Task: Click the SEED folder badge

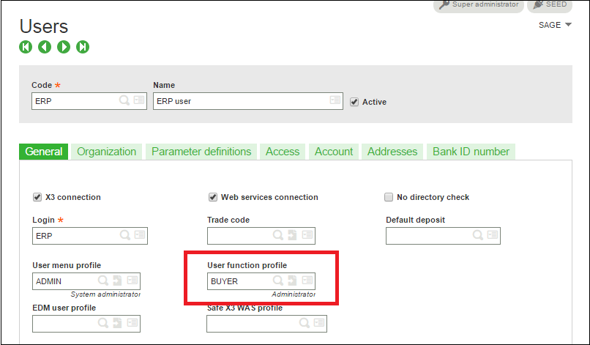Action: pyautogui.click(x=550, y=5)
